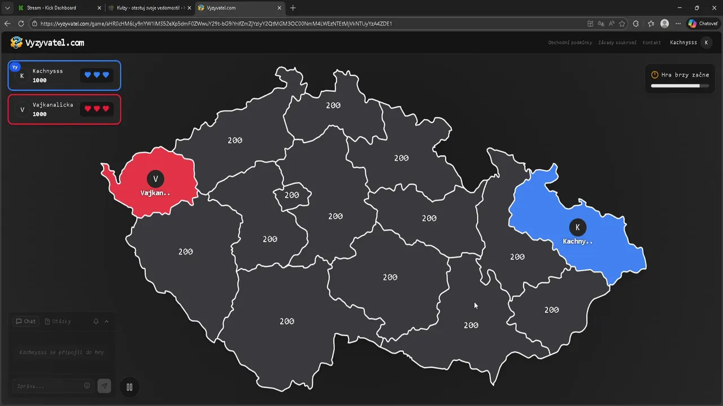Click the K avatar in site header

(x=706, y=42)
